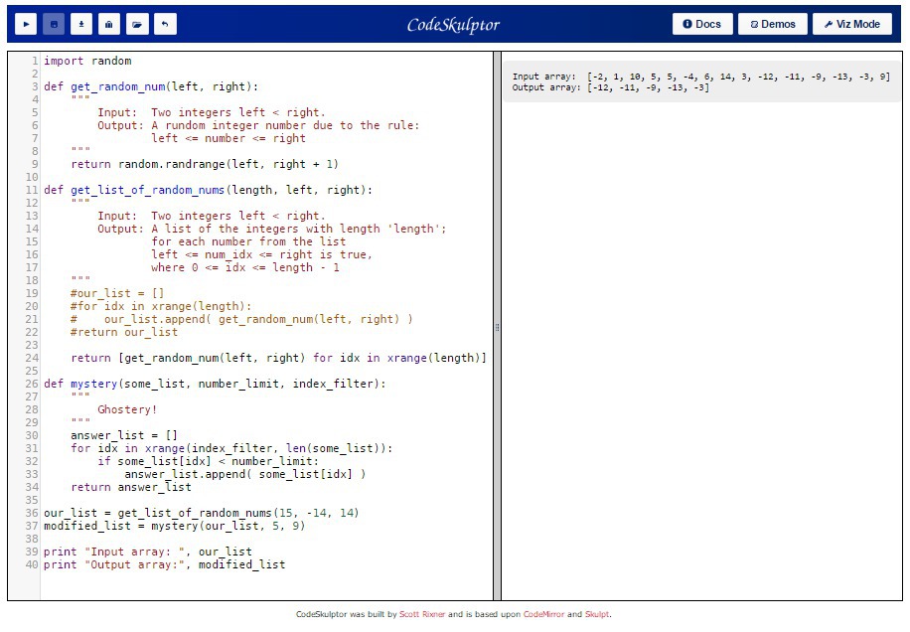Click line number 40 in gutter
This screenshot has height=632, width=910.
click(x=32, y=564)
